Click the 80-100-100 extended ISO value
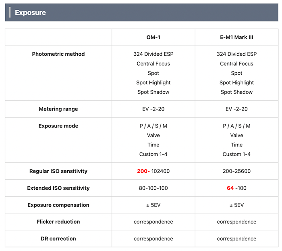This screenshot has height=251, width=282. coord(153,188)
